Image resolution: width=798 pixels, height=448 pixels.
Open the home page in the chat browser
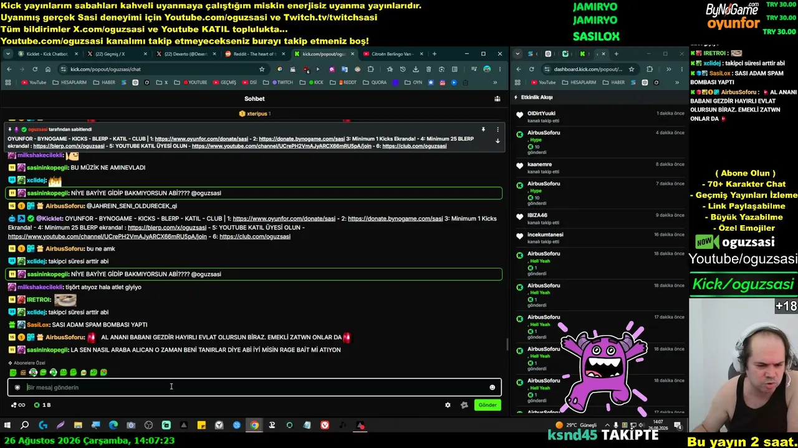(x=48, y=69)
